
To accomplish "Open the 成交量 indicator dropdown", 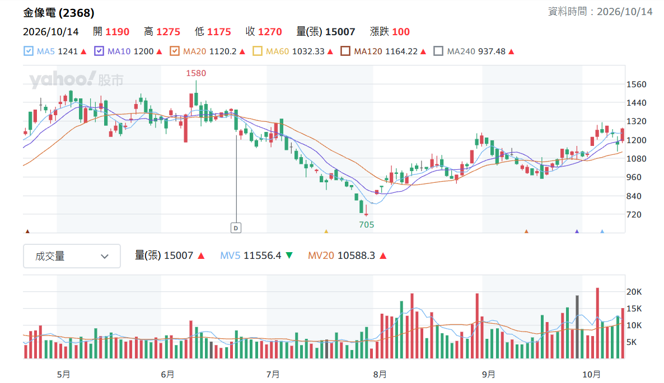I will point(72,256).
